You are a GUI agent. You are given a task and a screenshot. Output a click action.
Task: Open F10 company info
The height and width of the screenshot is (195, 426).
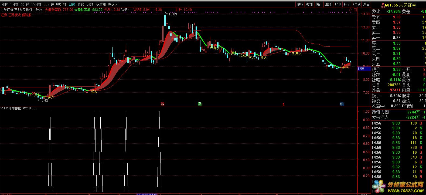pyautogui.click(x=338, y=4)
